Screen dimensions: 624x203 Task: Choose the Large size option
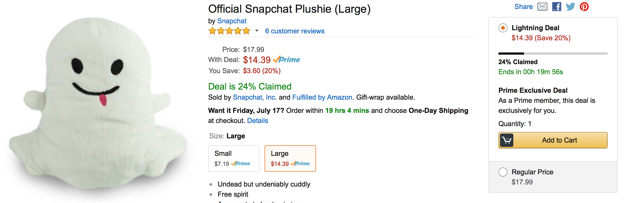pyautogui.click(x=290, y=158)
